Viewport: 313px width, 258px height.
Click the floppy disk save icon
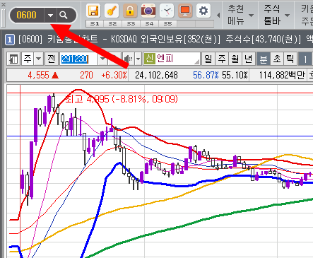(x=93, y=11)
